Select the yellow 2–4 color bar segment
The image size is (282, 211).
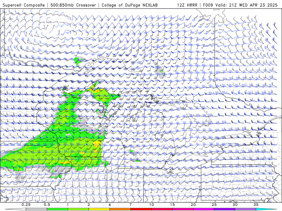[99, 209]
